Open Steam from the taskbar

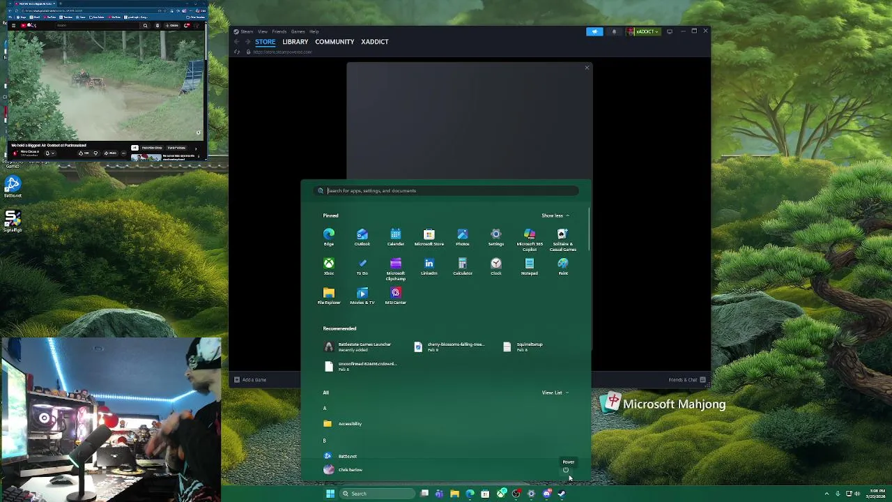(562, 494)
